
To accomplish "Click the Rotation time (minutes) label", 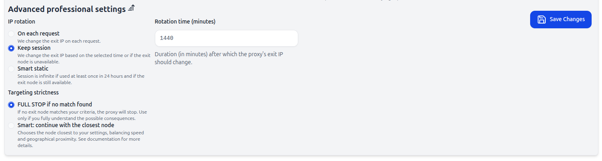I will tap(185, 22).
